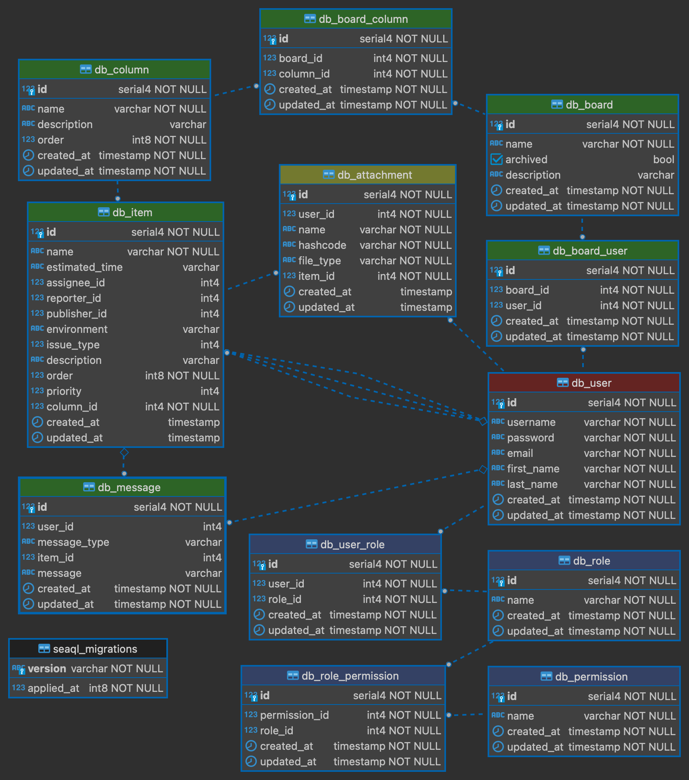Click the table icon beside db_board_user title
This screenshot has width=689, height=780.
544,251
